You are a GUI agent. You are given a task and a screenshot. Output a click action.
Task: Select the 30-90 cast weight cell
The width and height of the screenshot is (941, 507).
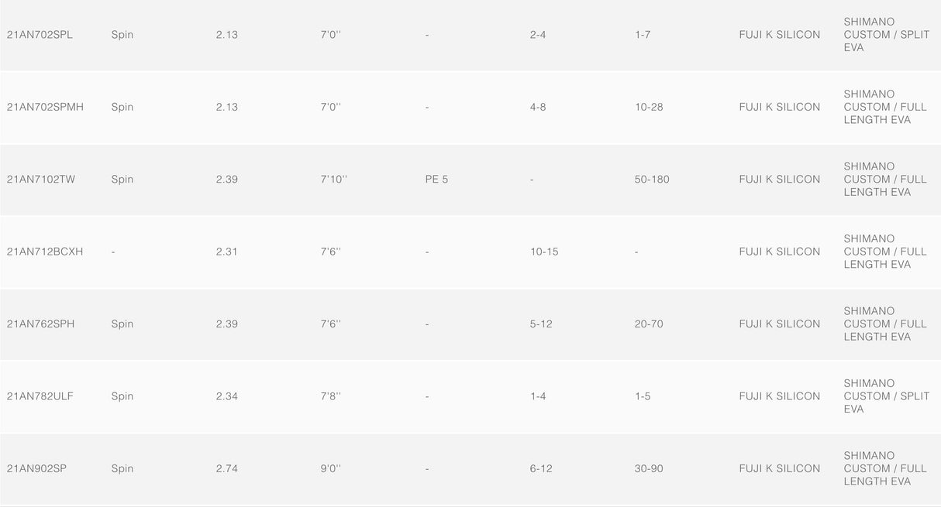pos(649,468)
